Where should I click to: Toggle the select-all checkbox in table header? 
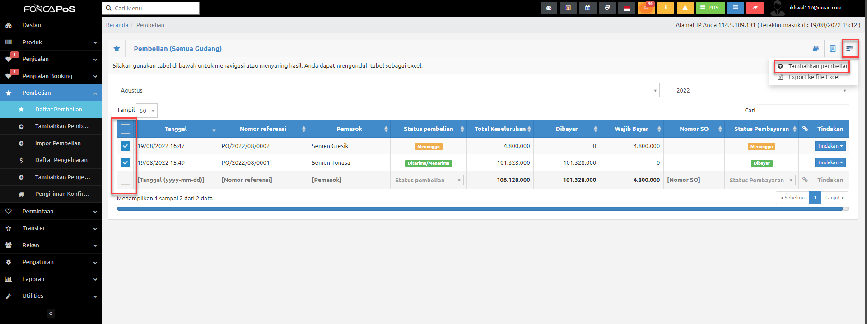[x=125, y=129]
